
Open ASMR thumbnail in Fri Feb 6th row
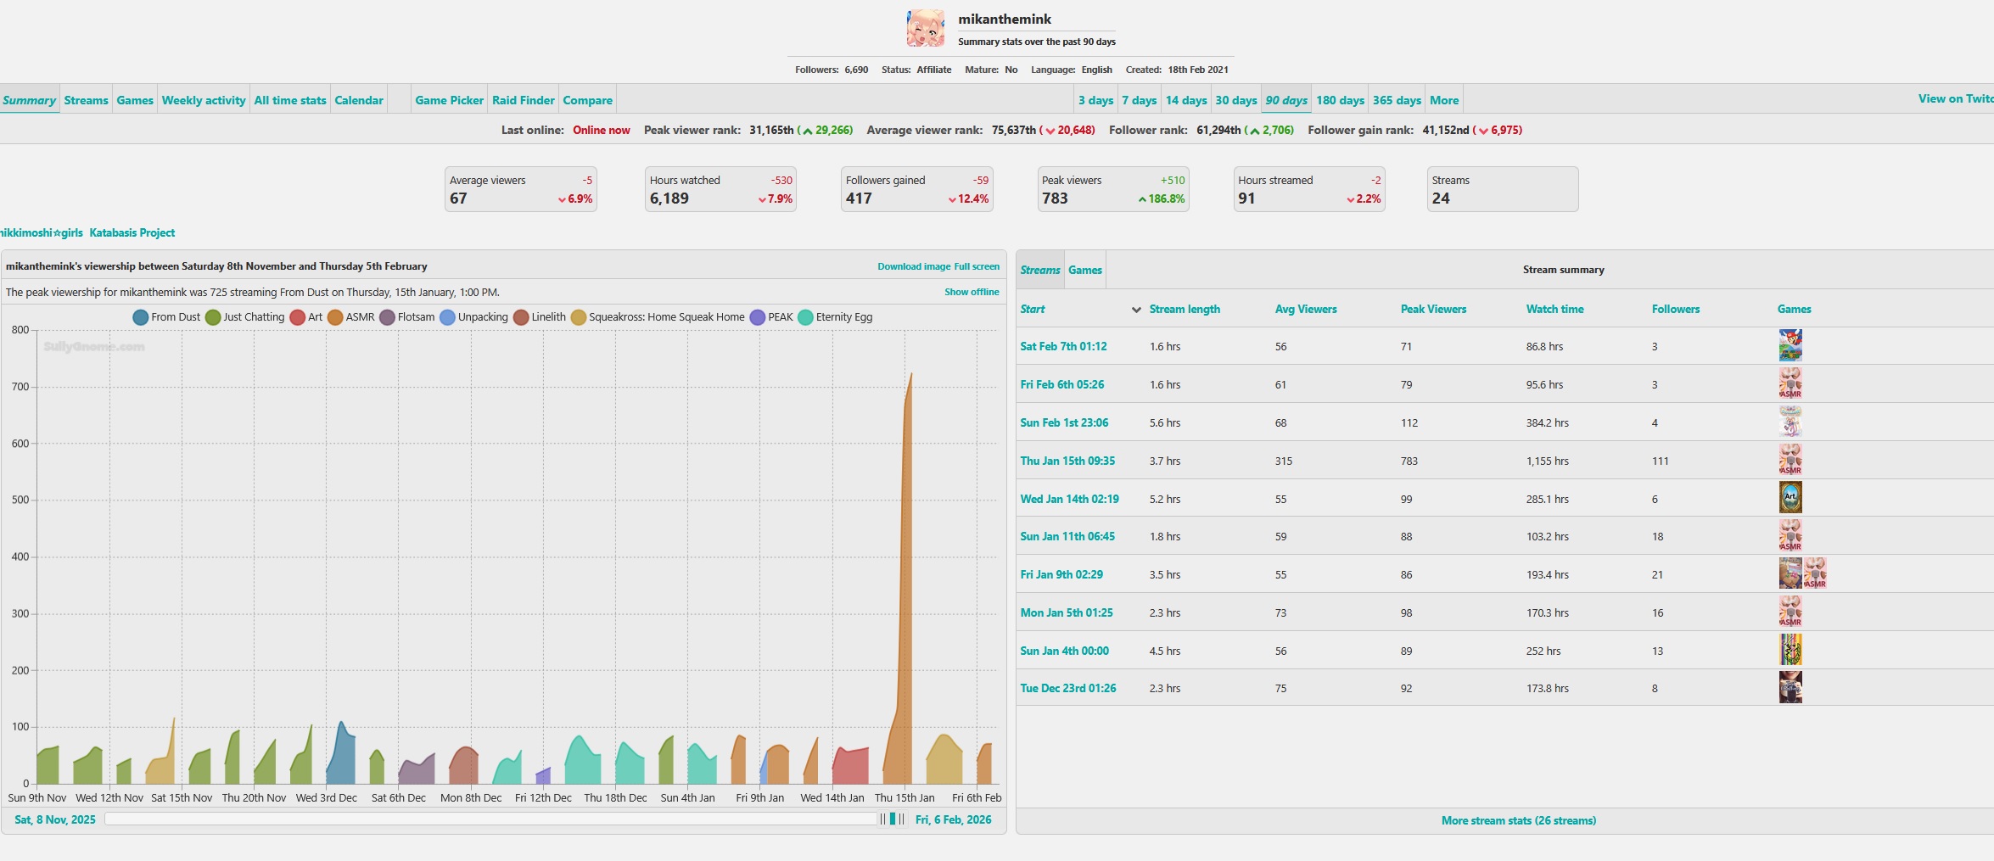tap(1790, 384)
